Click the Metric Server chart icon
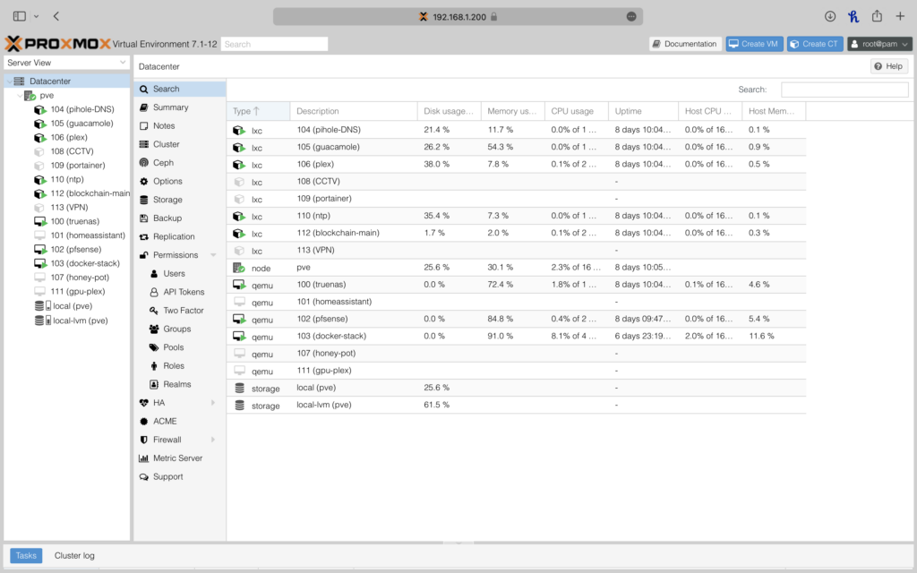Viewport: 917px width, 573px height. [144, 458]
